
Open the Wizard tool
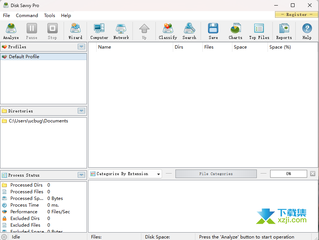click(75, 31)
